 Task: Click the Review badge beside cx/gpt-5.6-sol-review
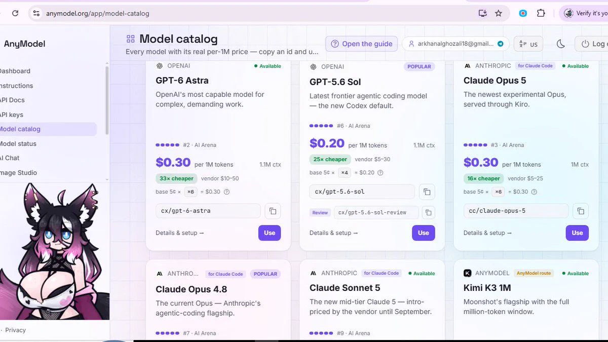pyautogui.click(x=320, y=213)
